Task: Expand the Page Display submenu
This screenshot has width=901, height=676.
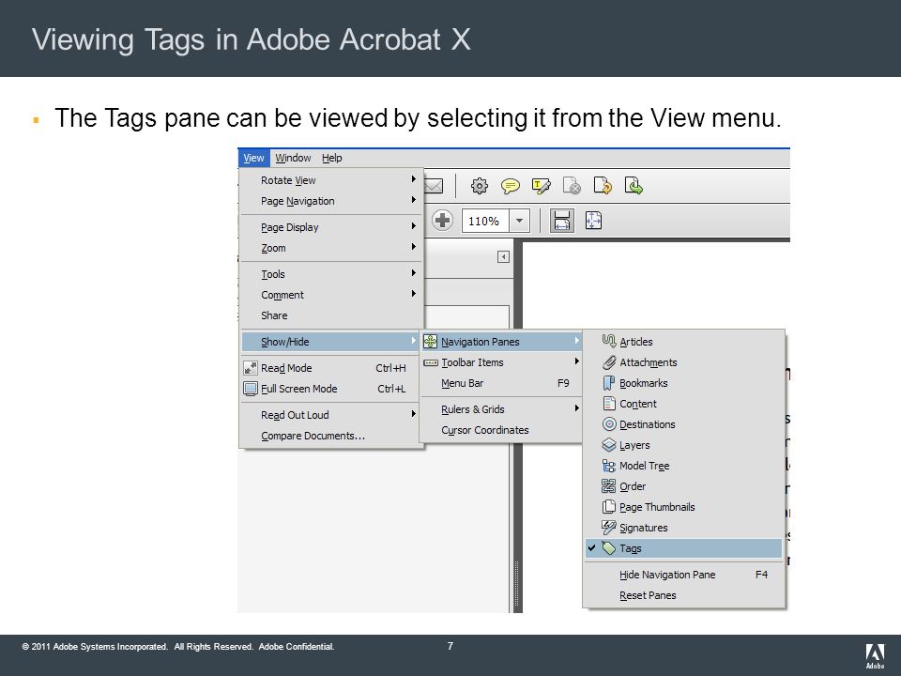Action: click(331, 227)
